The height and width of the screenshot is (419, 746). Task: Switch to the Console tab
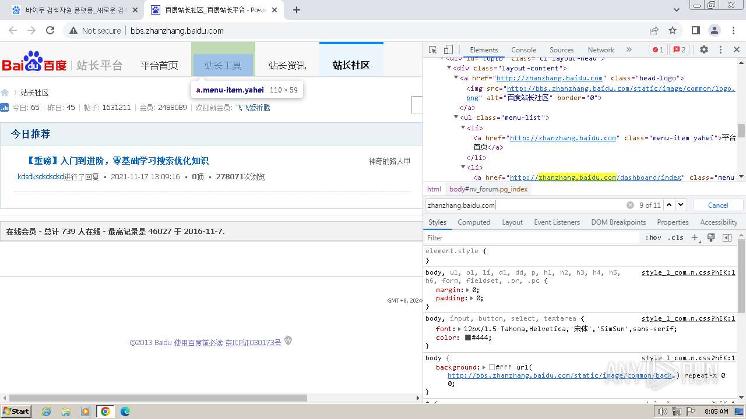point(523,50)
